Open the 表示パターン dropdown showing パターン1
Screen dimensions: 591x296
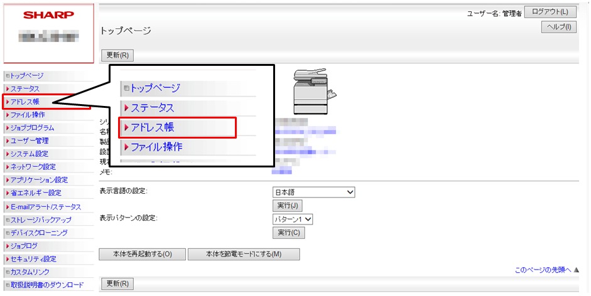pos(293,219)
